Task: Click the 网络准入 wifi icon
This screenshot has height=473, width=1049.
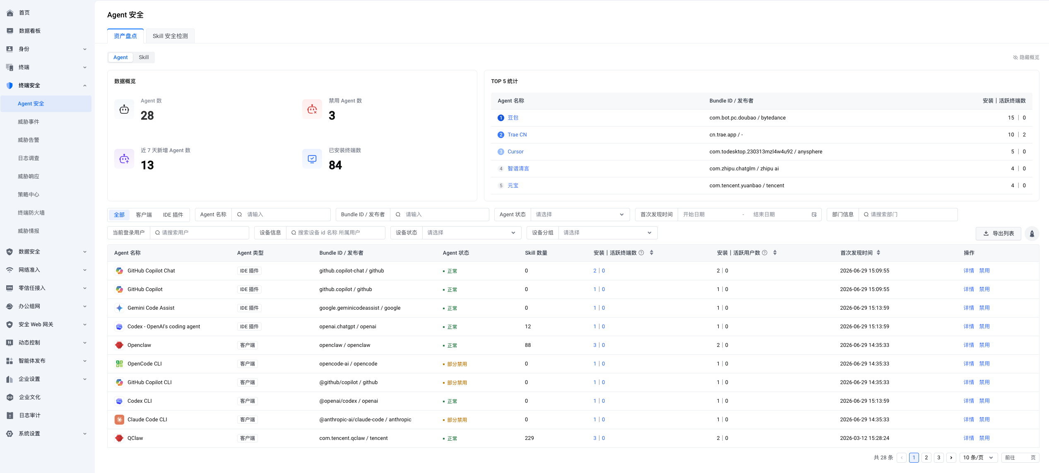Action: coord(10,270)
